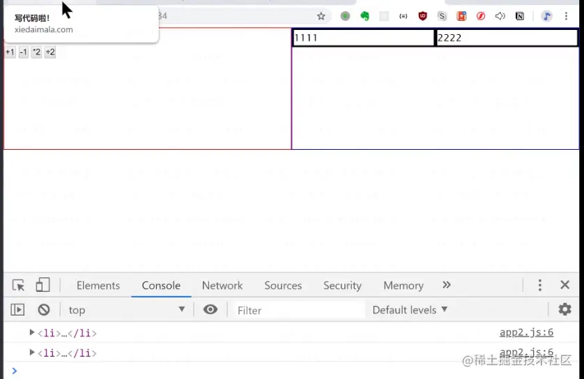Click the curly braces extension icon
The image size is (584, 379).
tap(404, 16)
